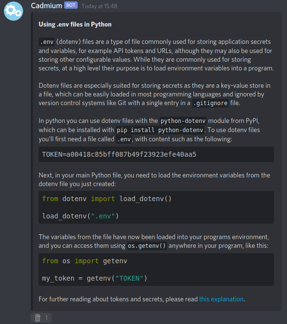287x324 pixels.
Task: Click the 'from dotenv import load_dotenv()' code line
Action: 107,199
